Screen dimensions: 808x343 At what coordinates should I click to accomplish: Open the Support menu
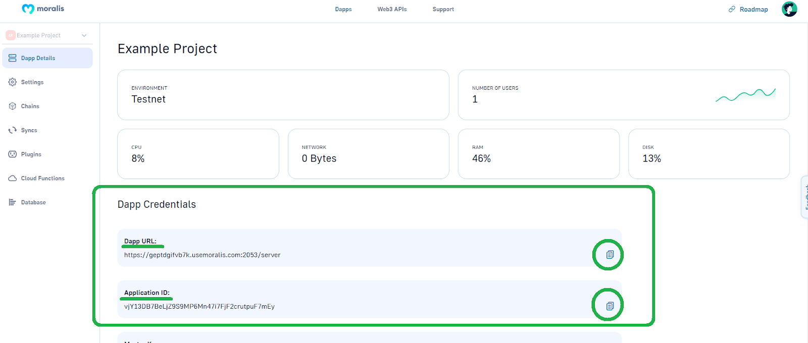[443, 9]
